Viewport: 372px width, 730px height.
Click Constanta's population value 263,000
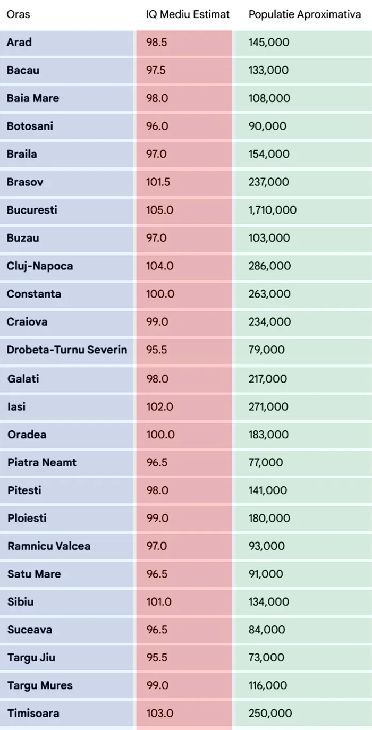click(x=269, y=294)
